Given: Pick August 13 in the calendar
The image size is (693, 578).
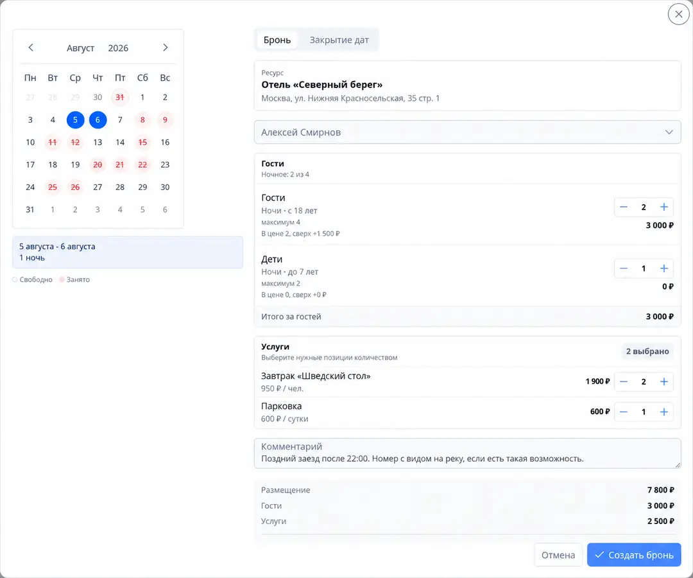Looking at the screenshot, I should [98, 143].
